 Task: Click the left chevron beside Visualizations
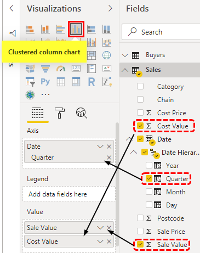click(x=12, y=8)
